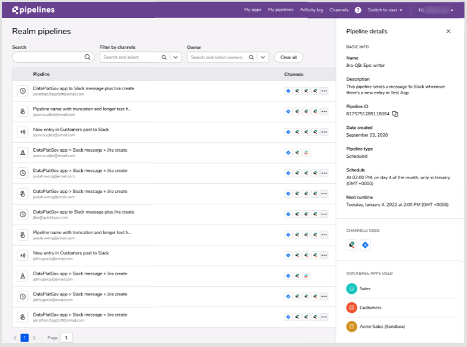Click the Pipeline ID value 6175751289116064
The width and height of the screenshot is (467, 347).
tap(367, 114)
